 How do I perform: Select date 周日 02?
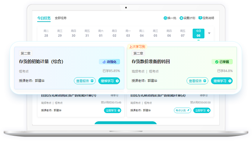pyautogui.click(x=114, y=33)
